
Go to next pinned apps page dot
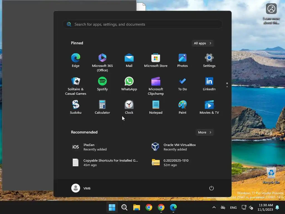tap(227, 87)
